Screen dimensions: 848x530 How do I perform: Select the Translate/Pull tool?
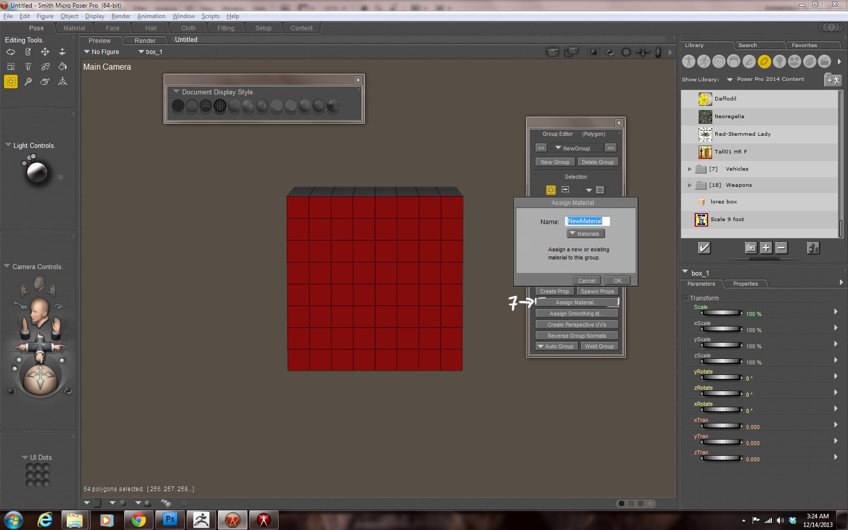[x=45, y=52]
